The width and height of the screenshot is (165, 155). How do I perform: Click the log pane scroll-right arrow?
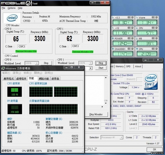(x=102, y=107)
